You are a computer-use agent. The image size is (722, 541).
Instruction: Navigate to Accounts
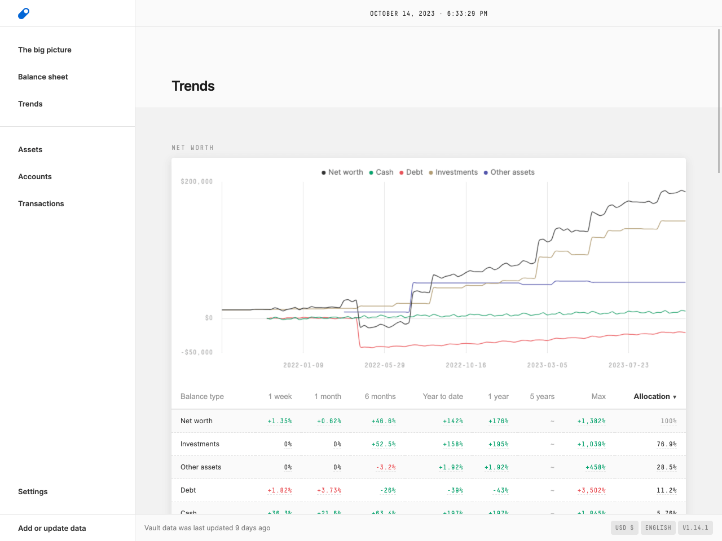pyautogui.click(x=35, y=176)
